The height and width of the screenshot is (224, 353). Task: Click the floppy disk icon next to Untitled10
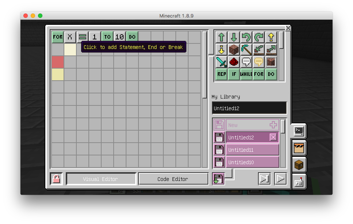(x=219, y=162)
